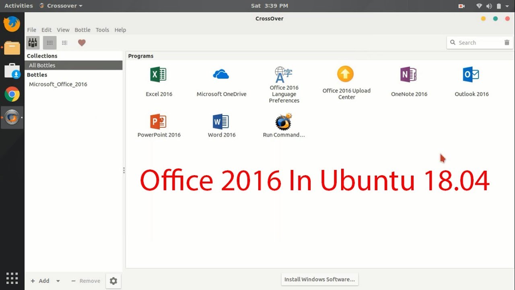The height and width of the screenshot is (290, 515).
Task: Open the Bottle menu
Action: coord(82,30)
